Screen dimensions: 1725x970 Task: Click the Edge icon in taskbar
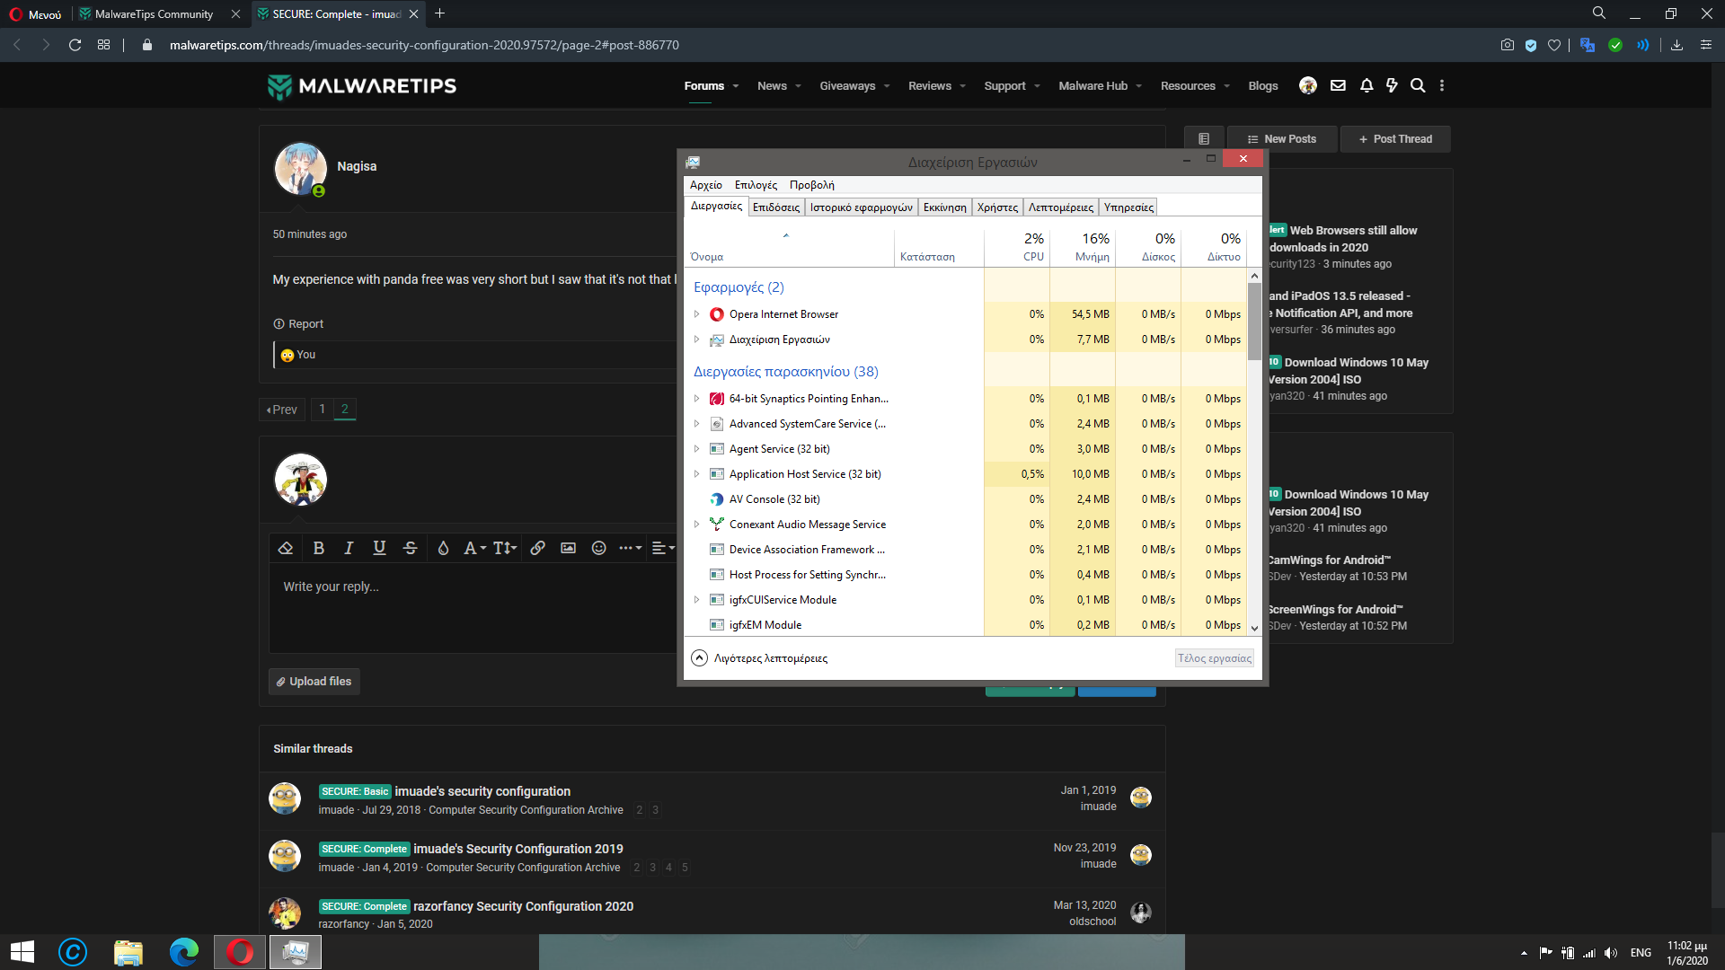tap(183, 952)
